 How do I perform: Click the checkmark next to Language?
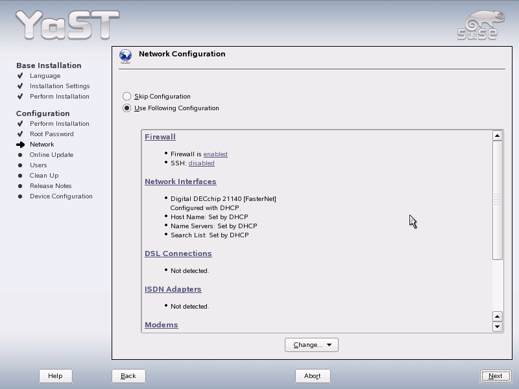click(x=20, y=76)
